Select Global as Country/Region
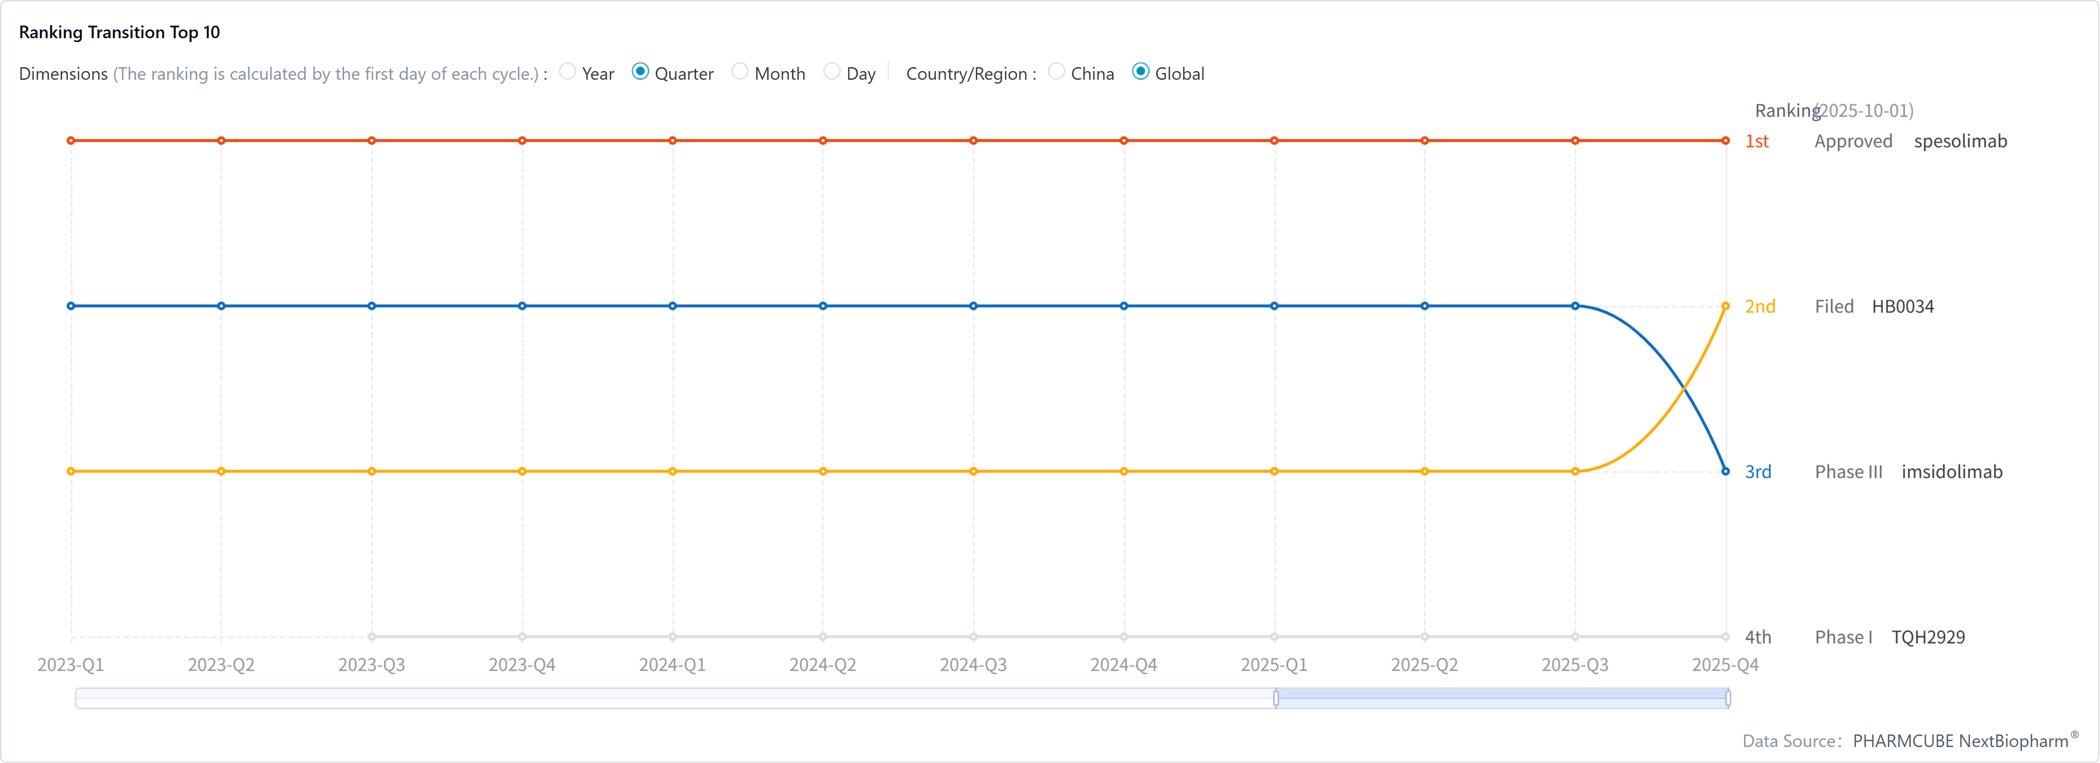Image resolution: width=2100 pixels, height=763 pixels. point(1141,72)
